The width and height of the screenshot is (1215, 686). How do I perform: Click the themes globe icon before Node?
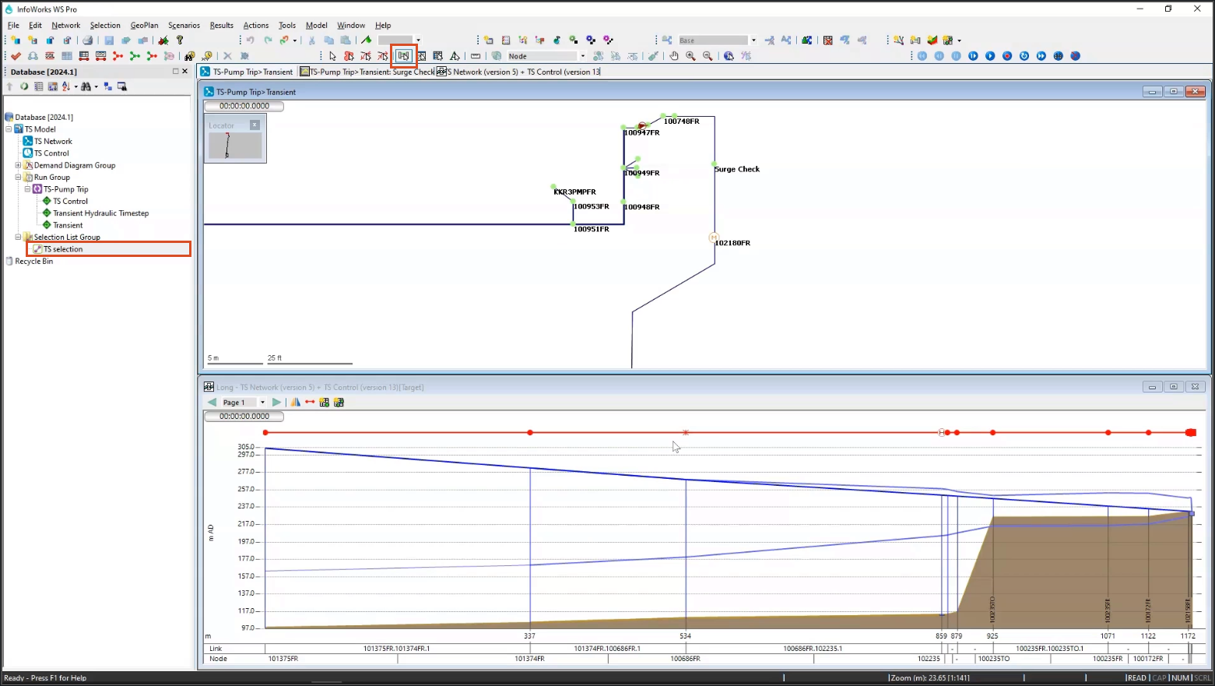pyautogui.click(x=497, y=56)
